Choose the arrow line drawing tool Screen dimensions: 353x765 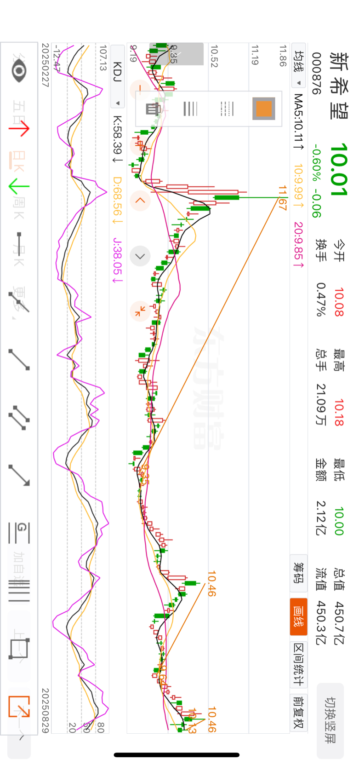[x=19, y=475]
